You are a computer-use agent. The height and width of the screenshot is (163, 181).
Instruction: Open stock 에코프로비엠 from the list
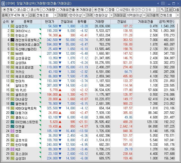(24, 67)
